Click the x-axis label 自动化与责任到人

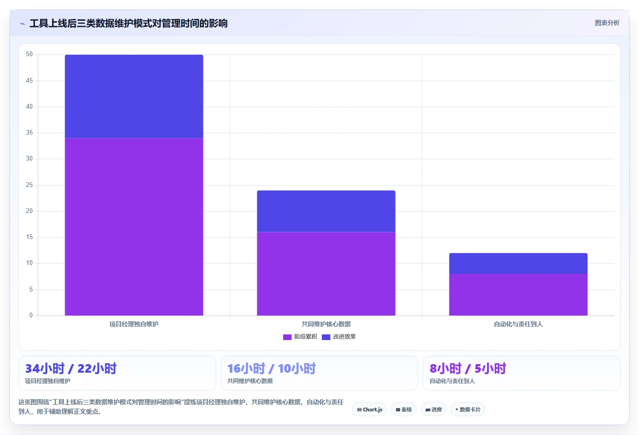pos(518,324)
